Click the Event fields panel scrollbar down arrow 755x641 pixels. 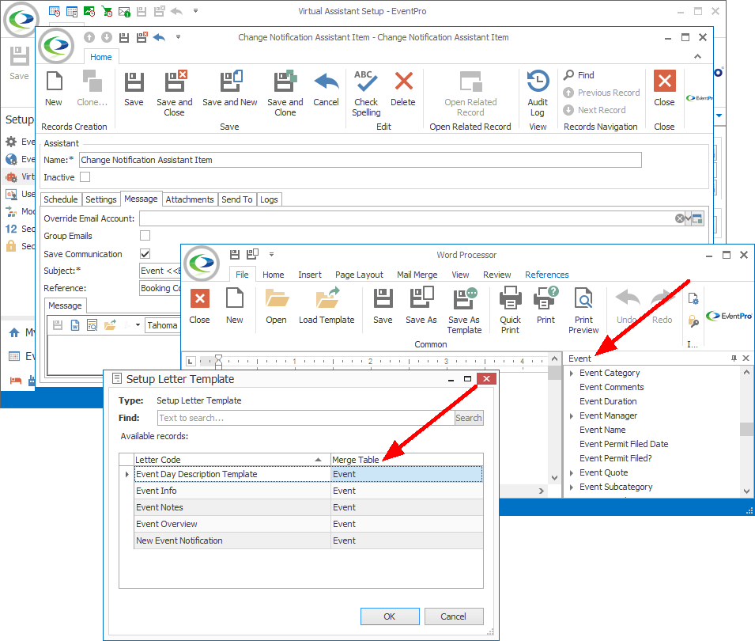[747, 491]
